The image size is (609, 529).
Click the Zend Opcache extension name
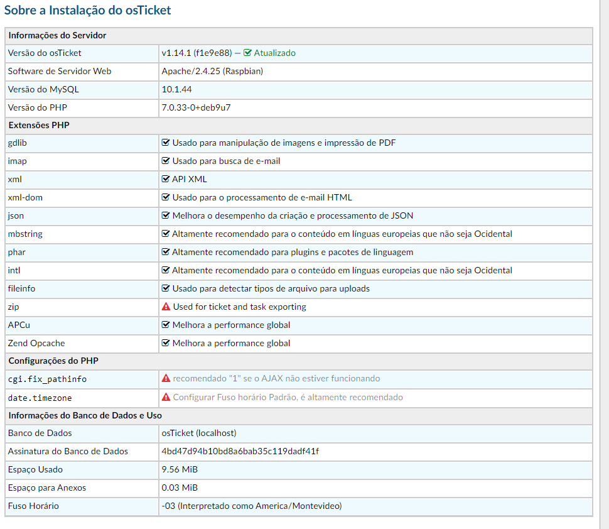click(36, 343)
